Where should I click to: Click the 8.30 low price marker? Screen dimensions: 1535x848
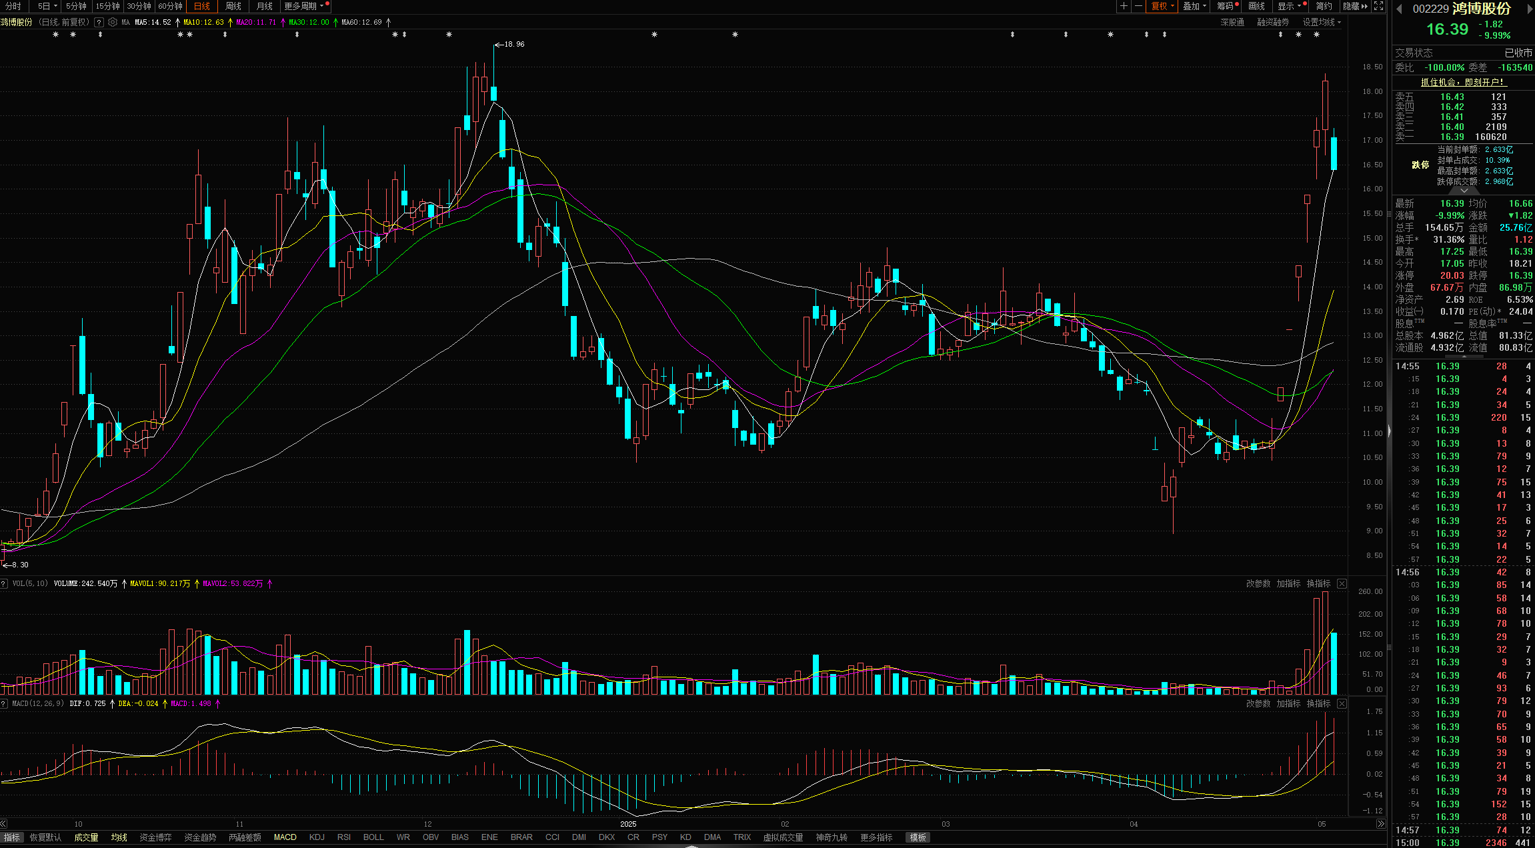point(16,565)
